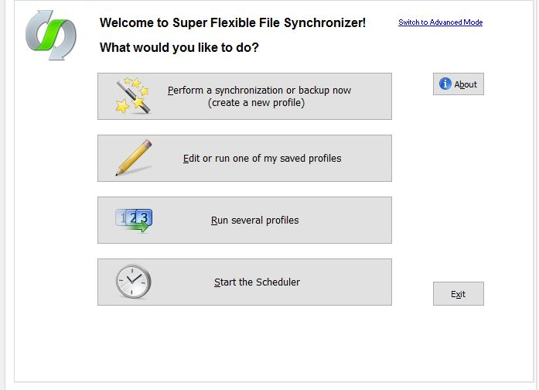Click the yellow pencil icon
Image resolution: width=539 pixels, height=390 pixels.
[133, 158]
